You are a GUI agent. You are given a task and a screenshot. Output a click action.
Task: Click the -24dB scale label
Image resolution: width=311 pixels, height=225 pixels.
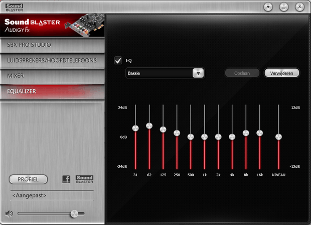click(x=122, y=166)
